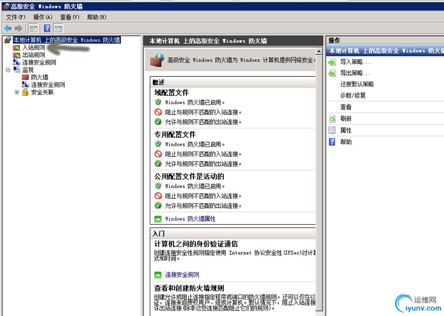The height and width of the screenshot is (316, 444).
Task: Click 专用配置文件 heading
Action: pyautogui.click(x=175, y=134)
